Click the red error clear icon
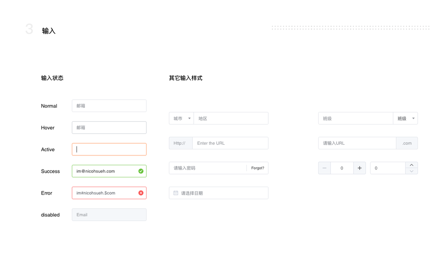Image resolution: width=448 pixels, height=280 pixels. (141, 193)
